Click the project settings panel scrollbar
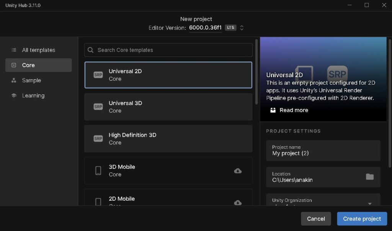This screenshot has width=392, height=231. (x=389, y=103)
